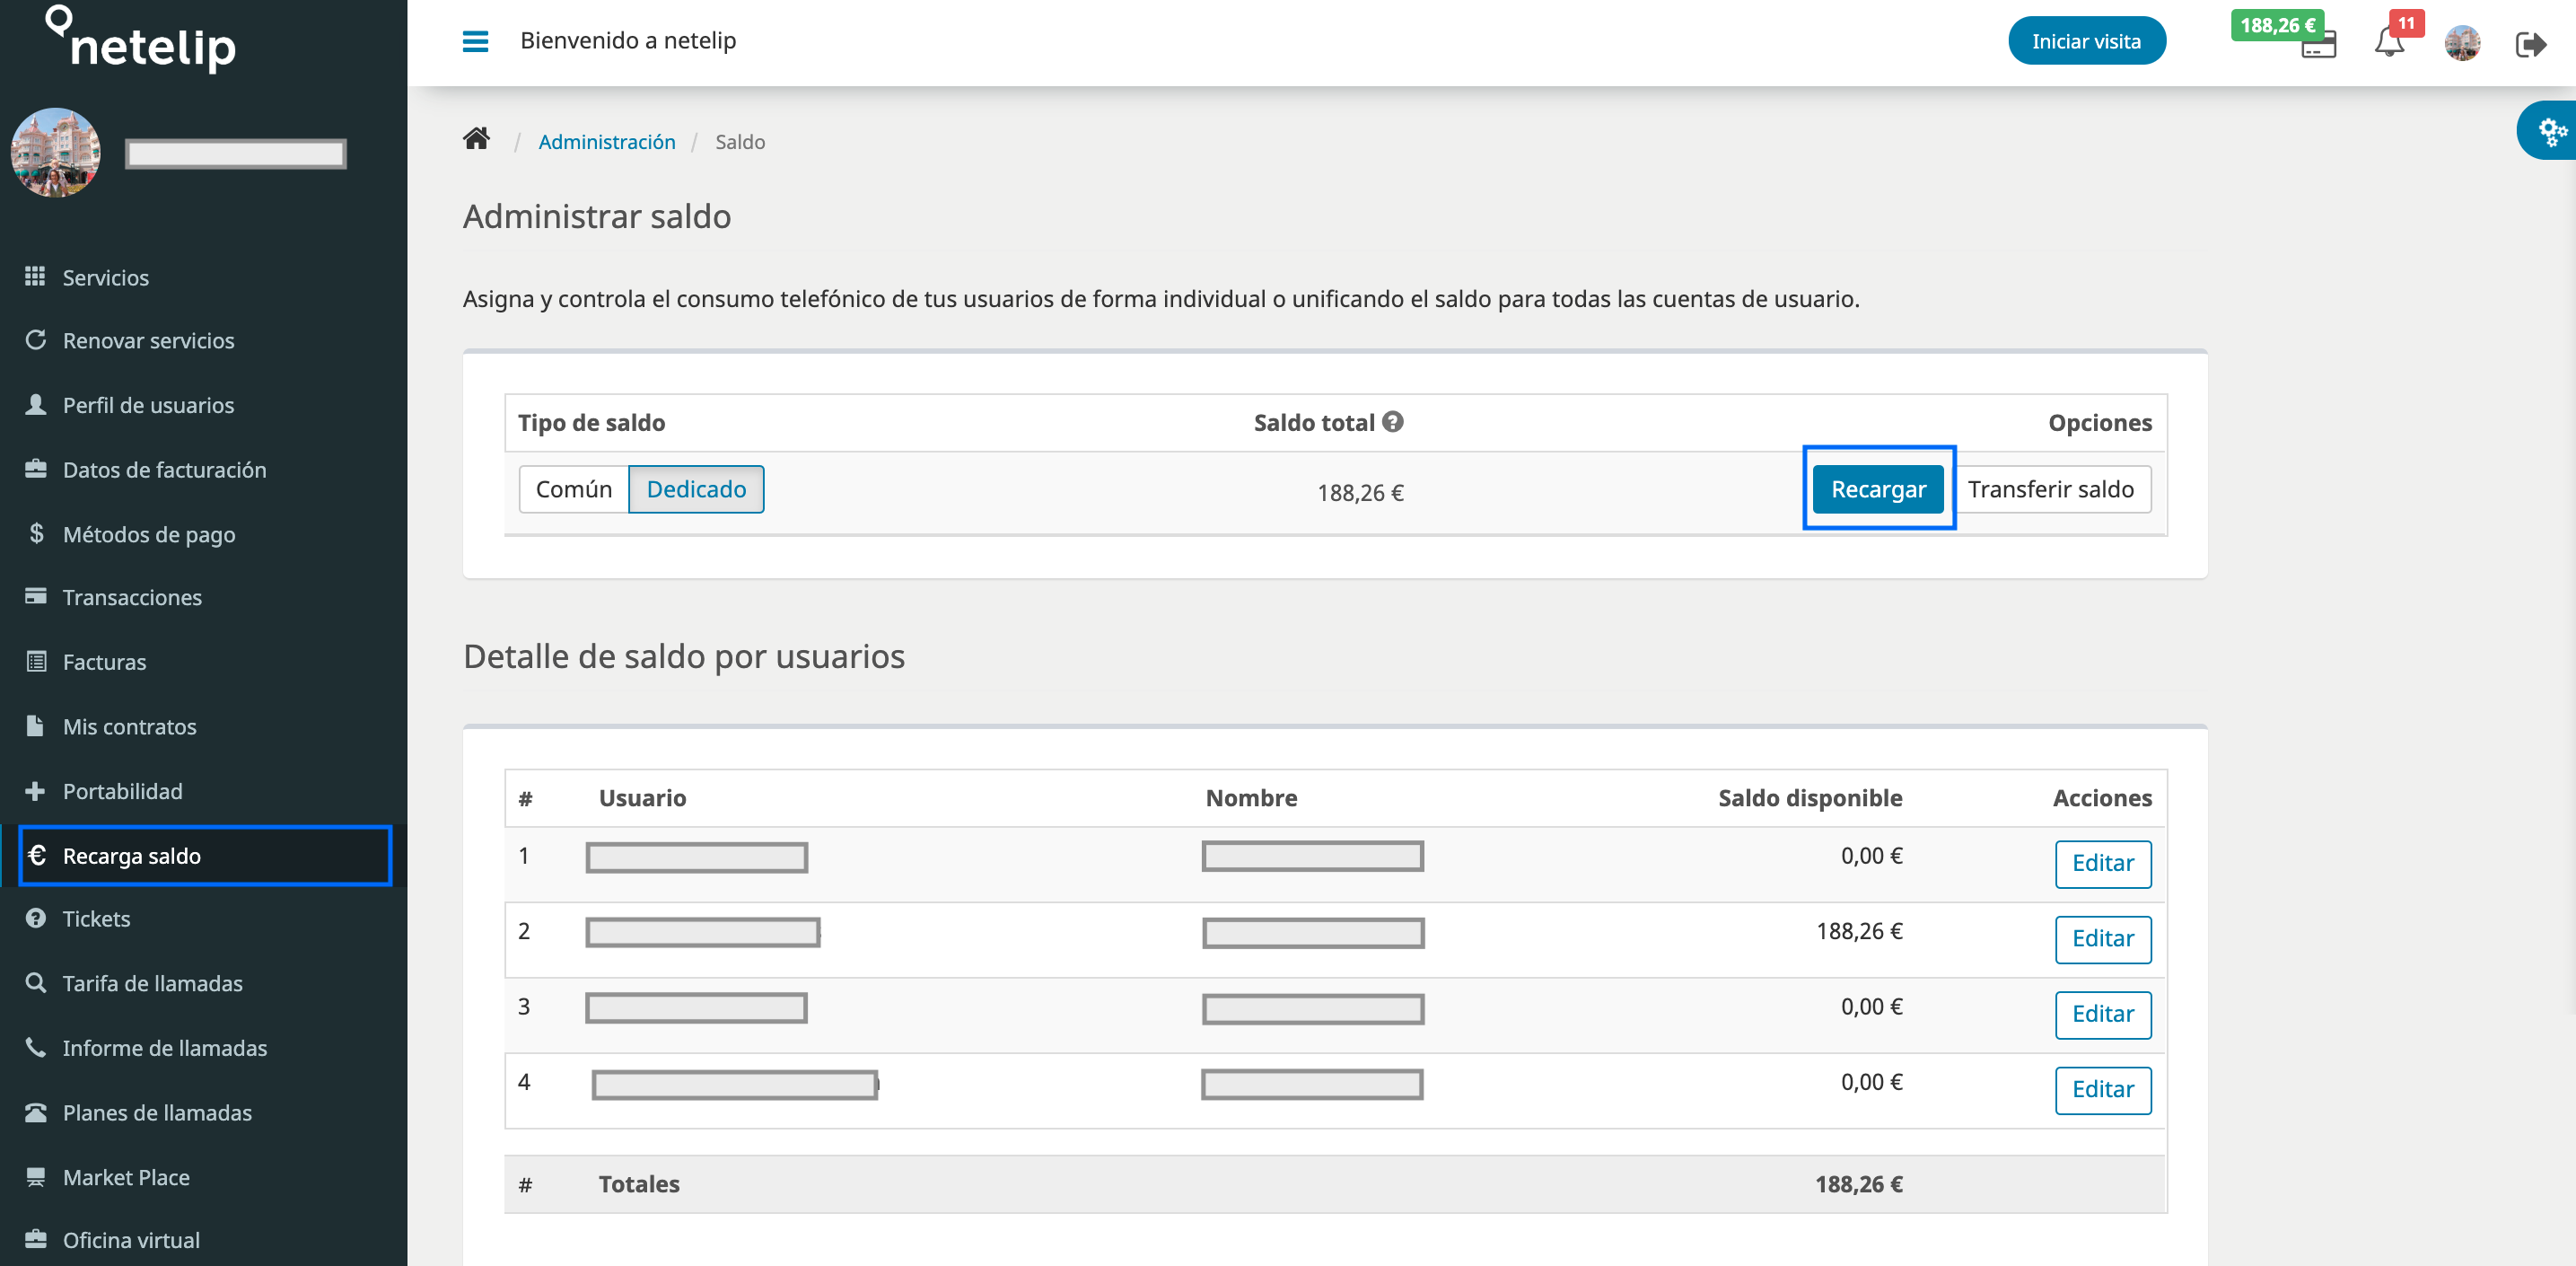Click the Perfil de usuarios person icon
The width and height of the screenshot is (2576, 1266).
coord(35,404)
